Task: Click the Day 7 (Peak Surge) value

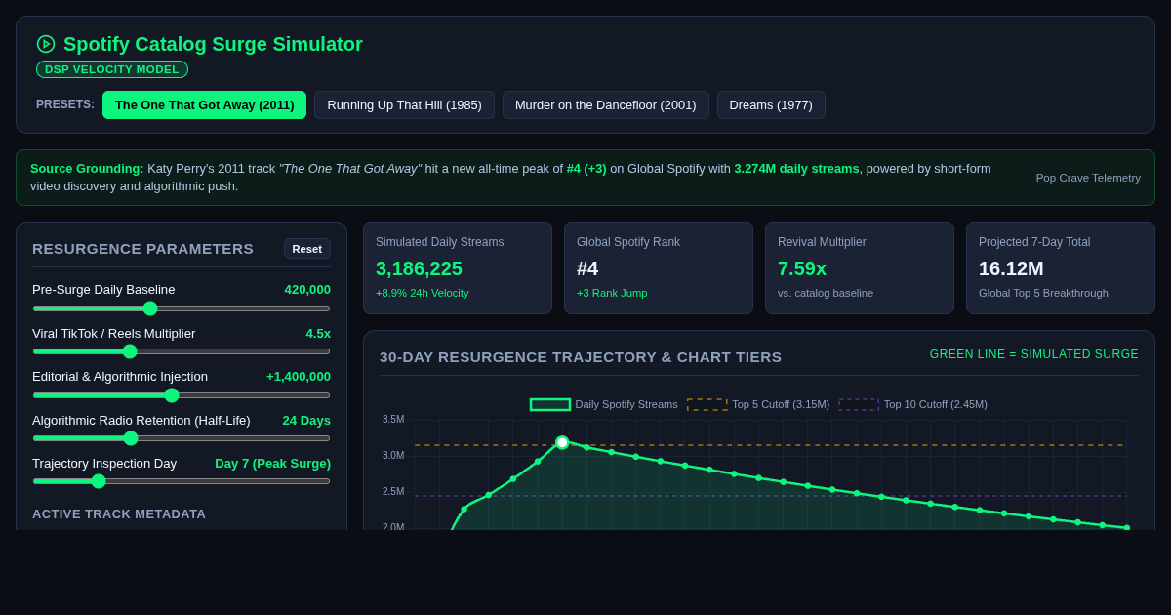Action: (x=272, y=464)
